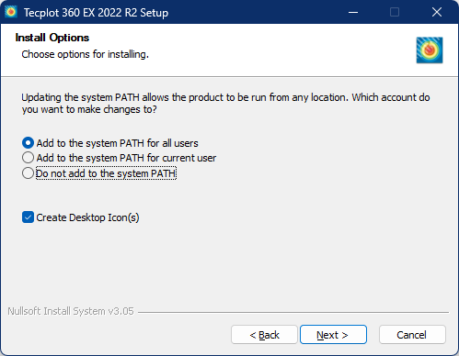Image resolution: width=459 pixels, height=356 pixels.
Task: Click the Tecplot logo in the header
Action: pos(430,50)
